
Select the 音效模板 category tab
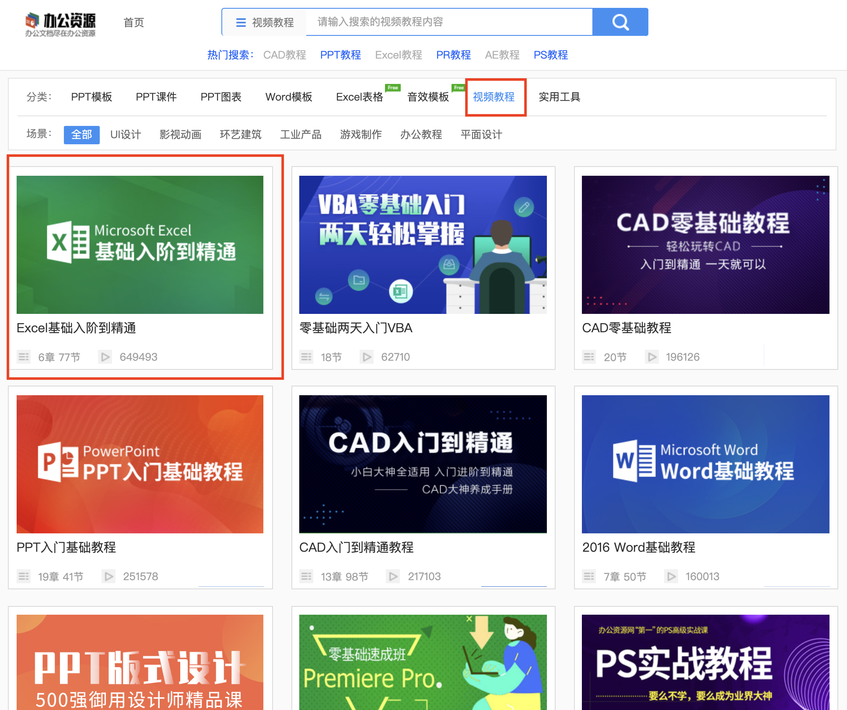428,97
